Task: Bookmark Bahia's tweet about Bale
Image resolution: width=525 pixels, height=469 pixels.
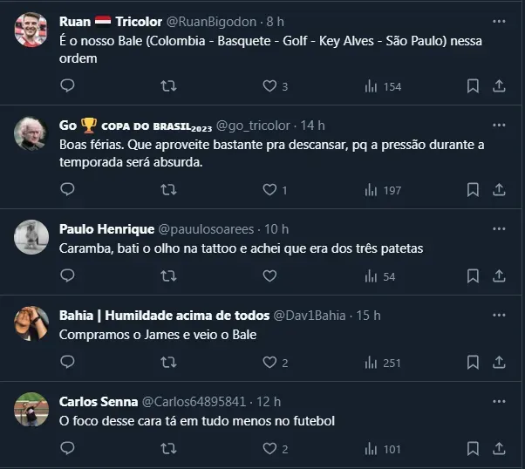Action: coord(473,363)
